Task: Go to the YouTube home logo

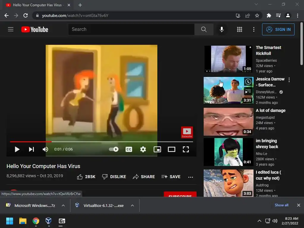Action: [x=35, y=29]
